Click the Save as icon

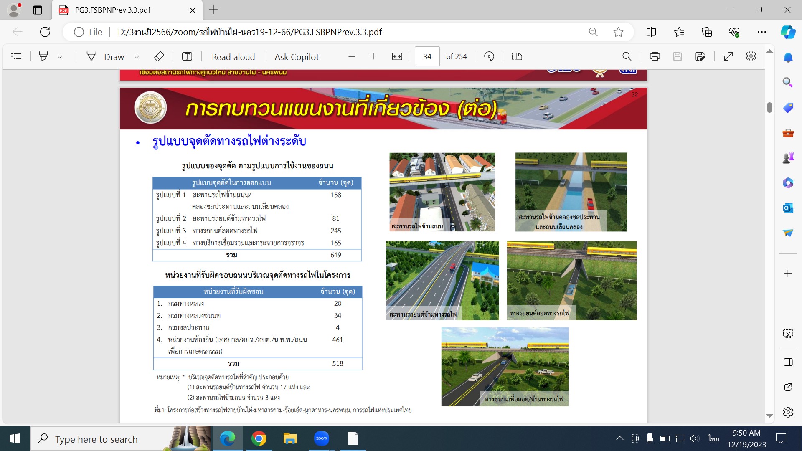click(700, 56)
